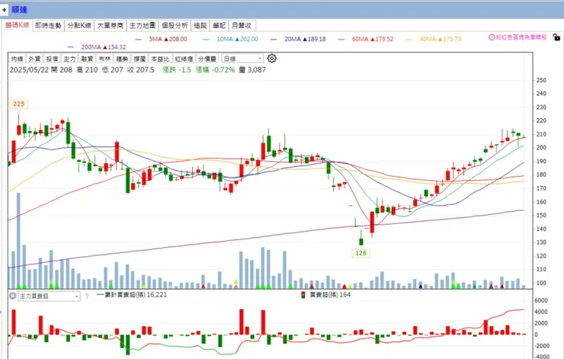Click the 225 high price marker
The height and width of the screenshot is (359, 564).
[19, 104]
